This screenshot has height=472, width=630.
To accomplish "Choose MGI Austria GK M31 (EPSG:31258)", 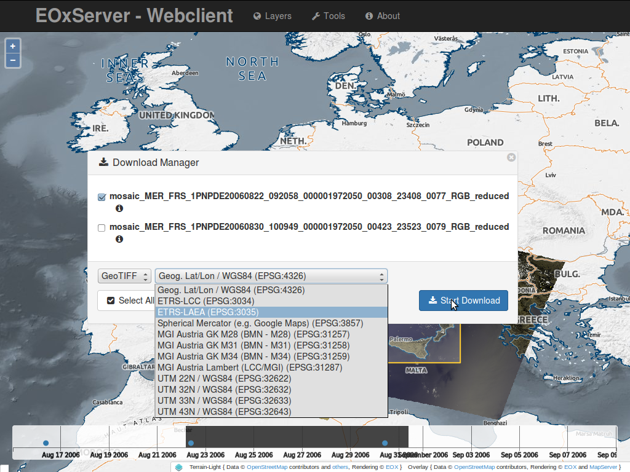I will coord(271,345).
